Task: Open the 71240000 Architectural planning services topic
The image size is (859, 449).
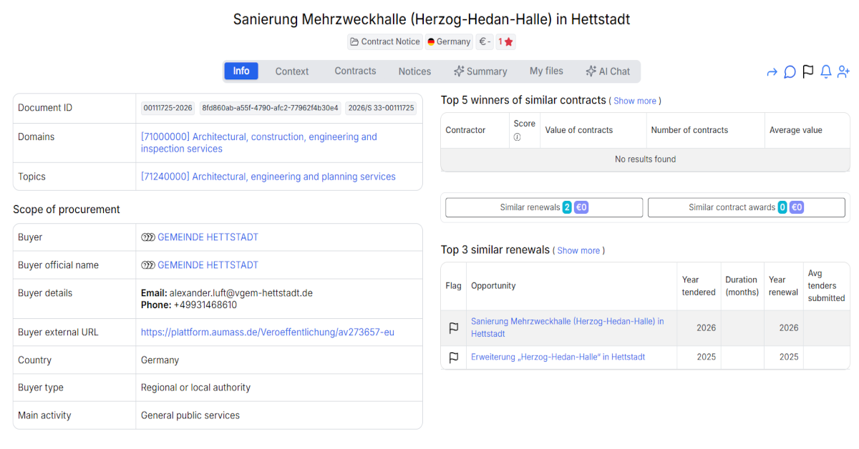Action: coord(268,177)
